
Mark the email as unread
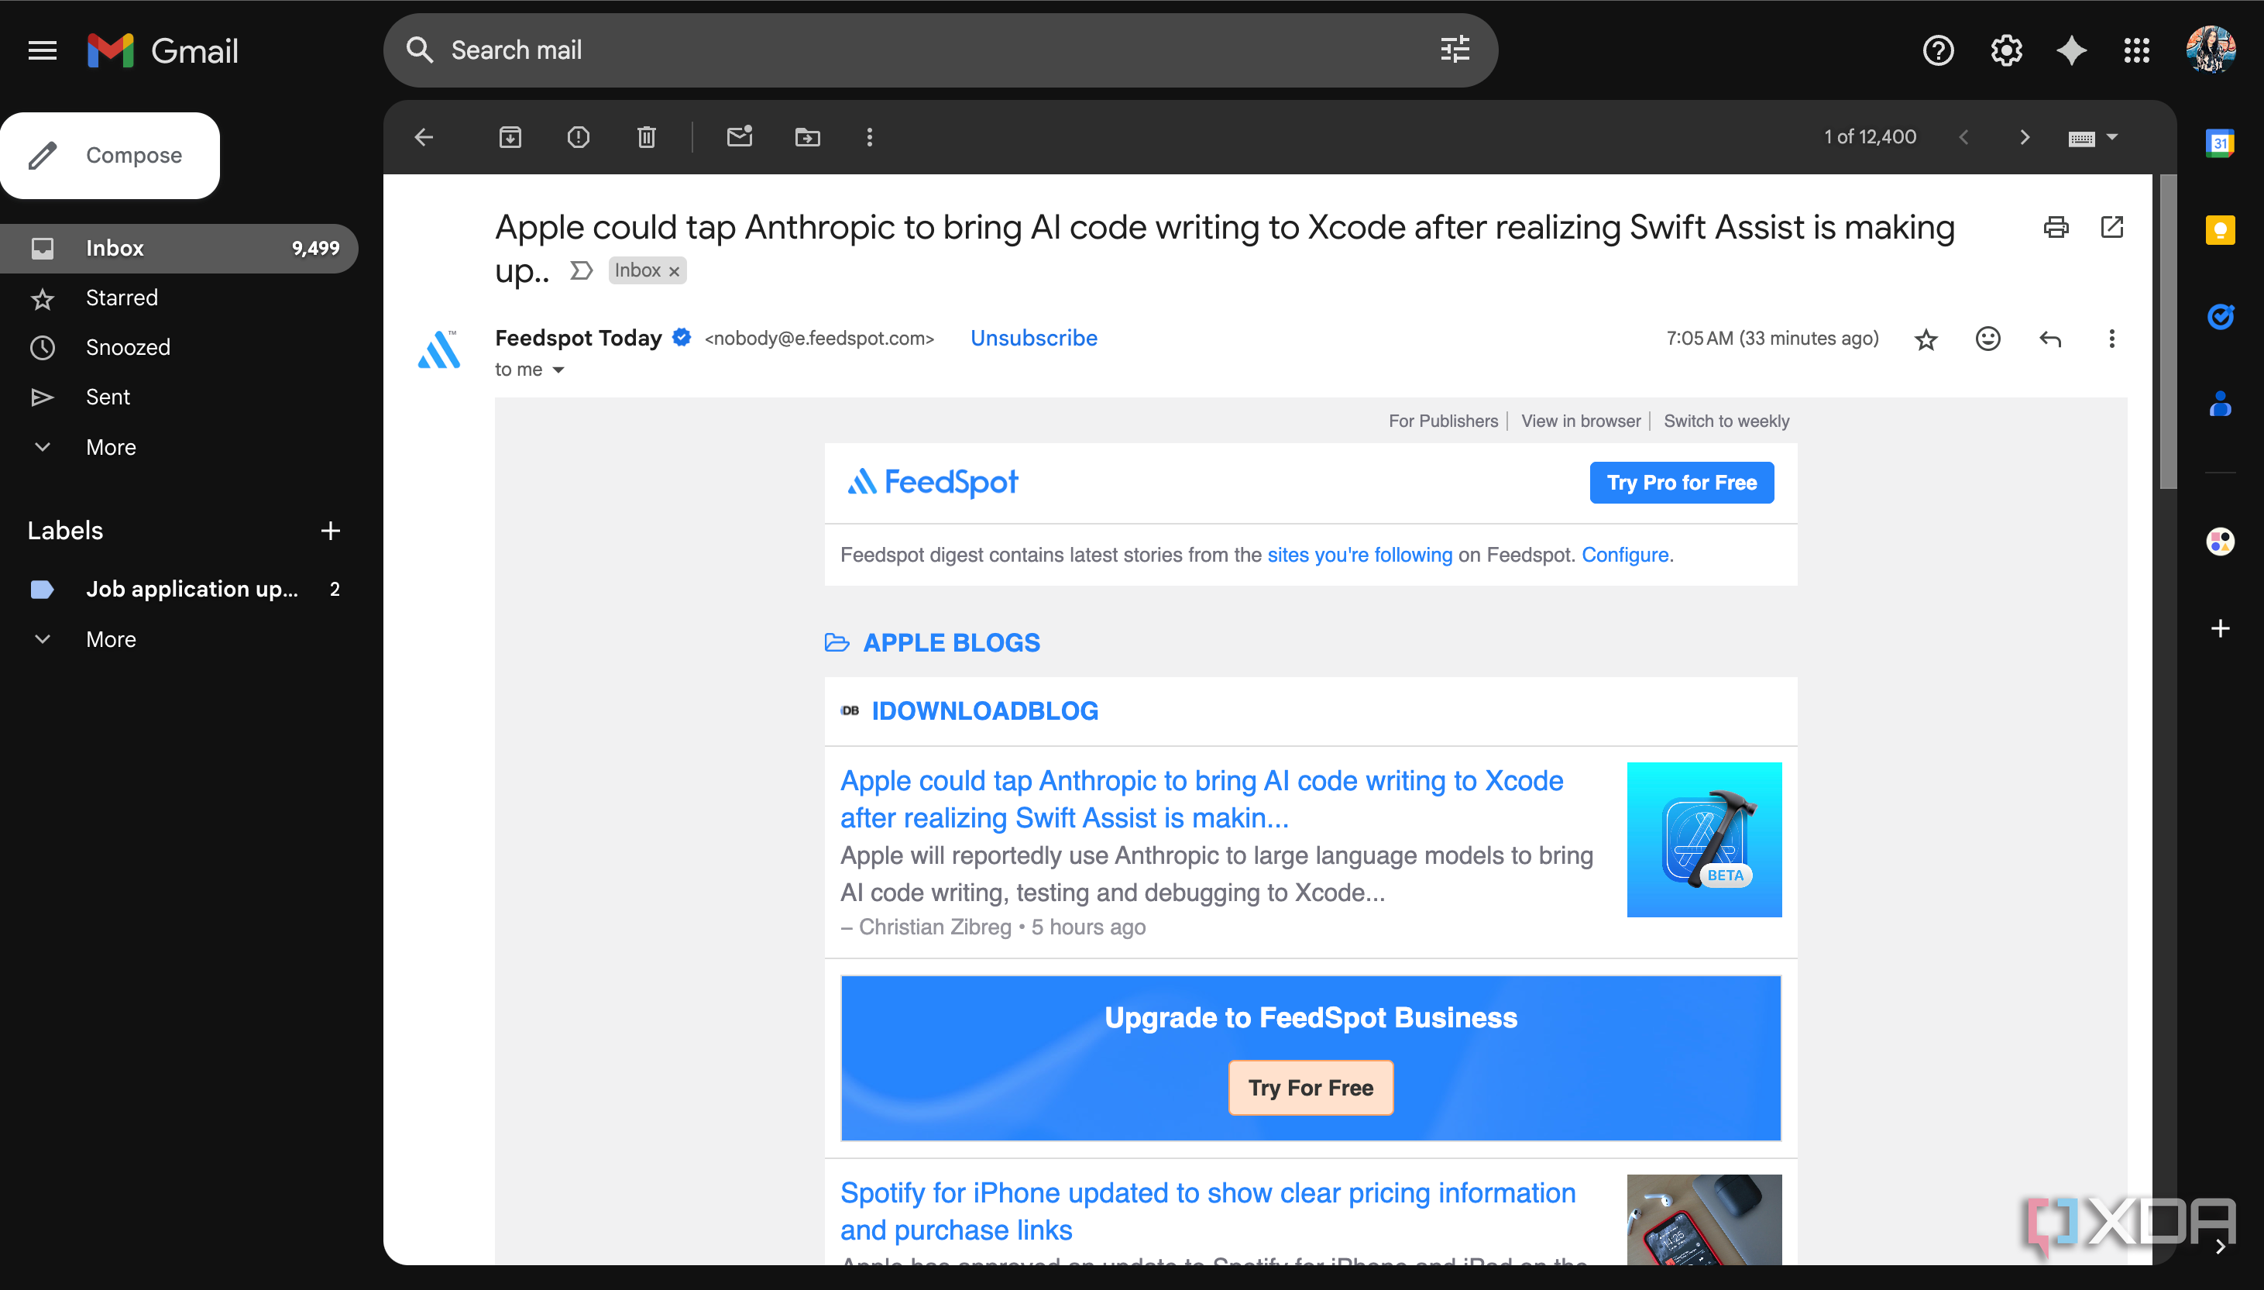pyautogui.click(x=740, y=137)
